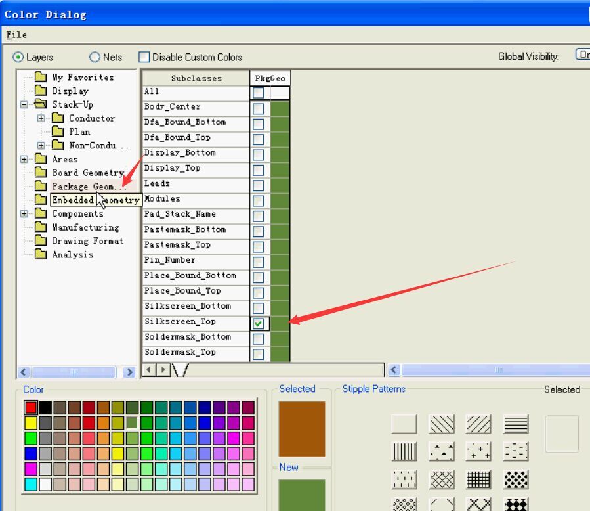Image resolution: width=590 pixels, height=511 pixels.
Task: Expand the Areas tree node
Action: tap(24, 160)
